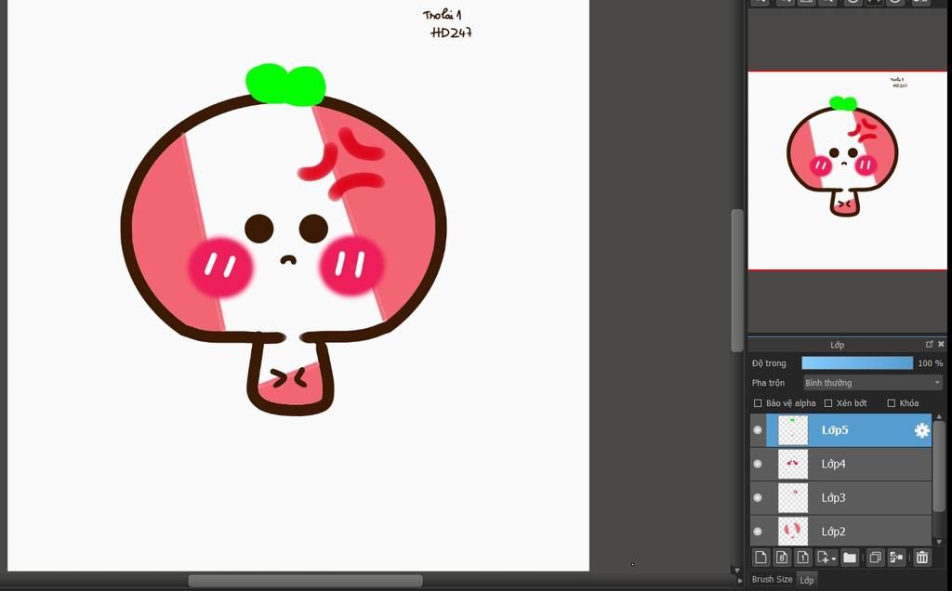Open Lớp5 layer settings gear
This screenshot has width=952, height=591.
point(921,430)
